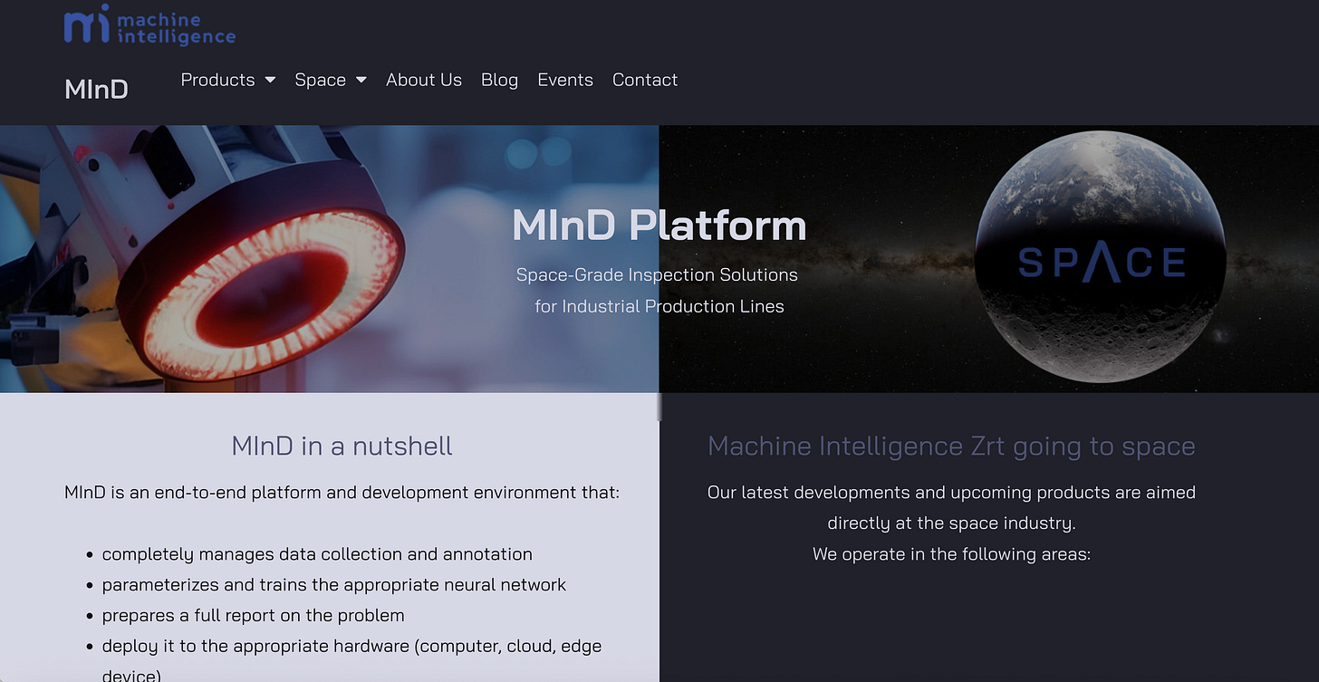Click 'parameterizes and trains the appropriate neural network' bullet
This screenshot has width=1319, height=682.
point(334,585)
